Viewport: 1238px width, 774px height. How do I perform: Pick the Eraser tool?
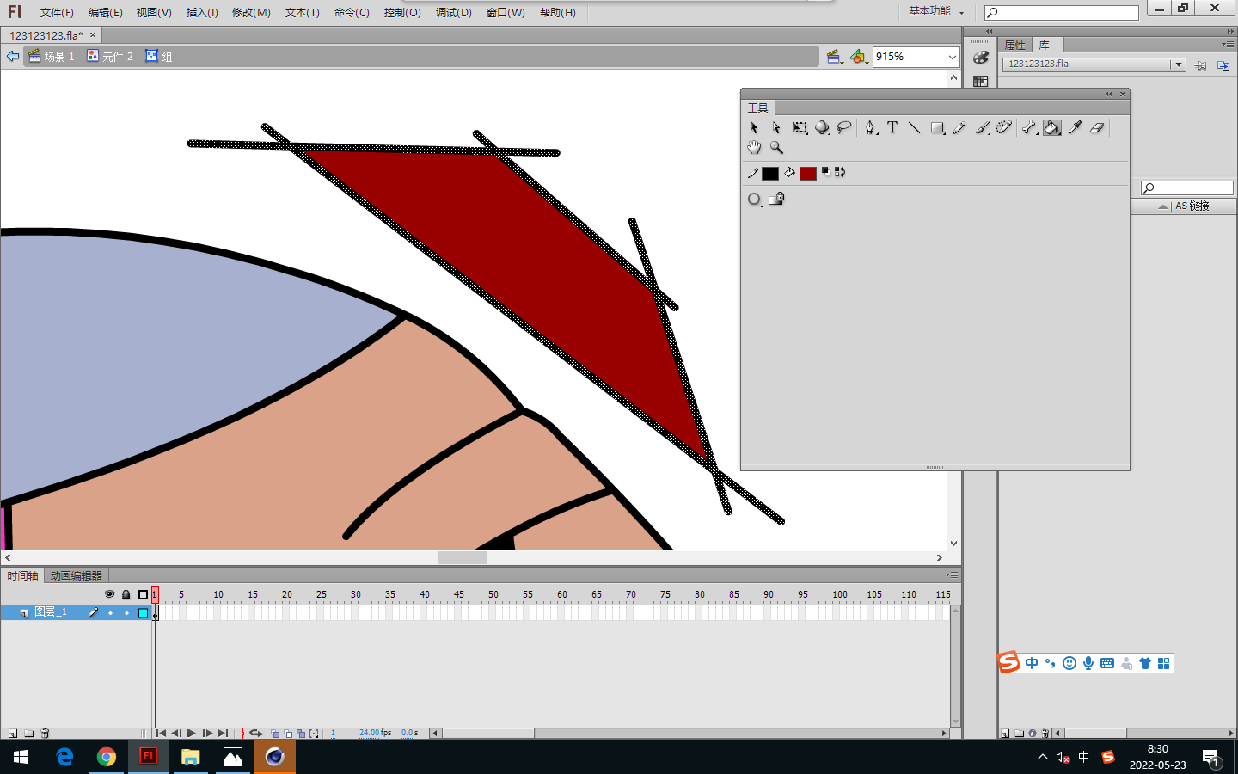point(1097,128)
